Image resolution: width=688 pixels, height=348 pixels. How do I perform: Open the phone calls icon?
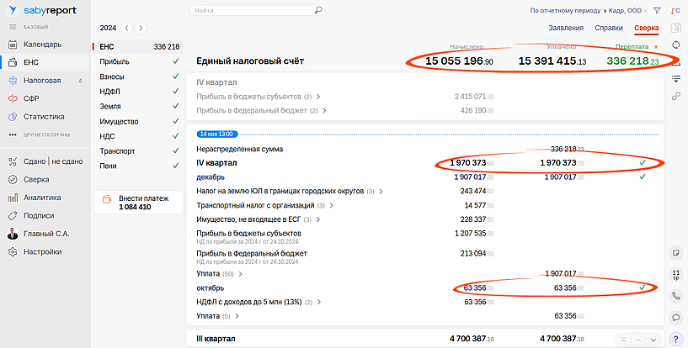pyautogui.click(x=676, y=296)
